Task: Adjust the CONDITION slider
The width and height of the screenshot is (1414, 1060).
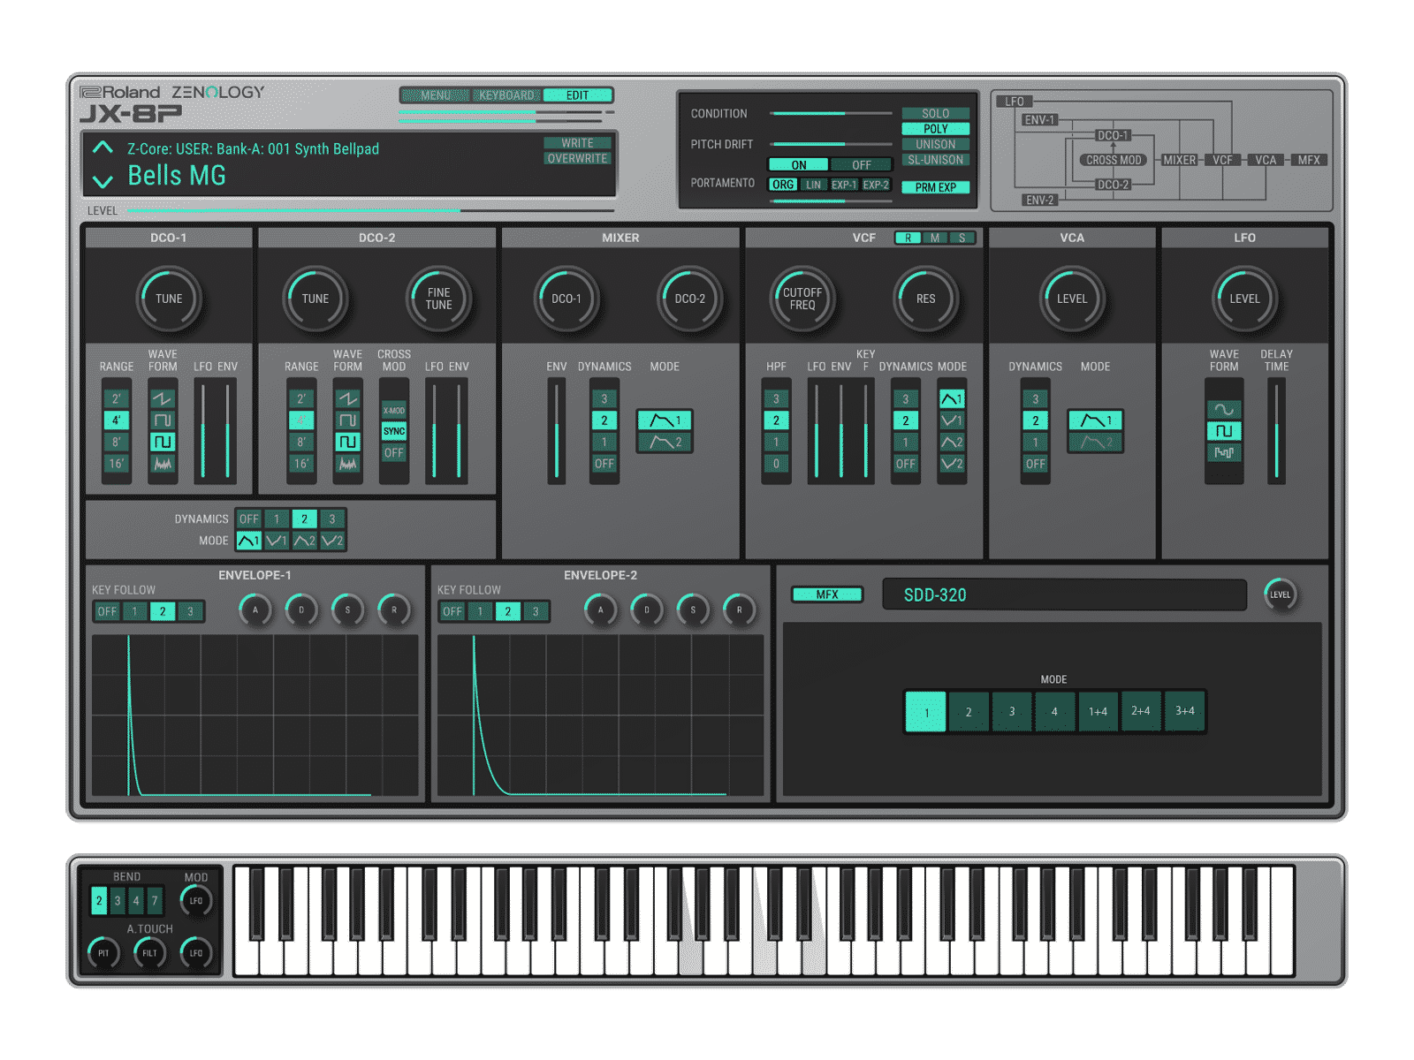Action: pos(831,114)
